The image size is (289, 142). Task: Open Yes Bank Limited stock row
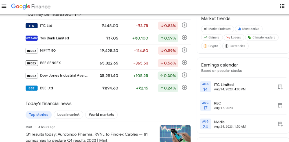(108, 38)
